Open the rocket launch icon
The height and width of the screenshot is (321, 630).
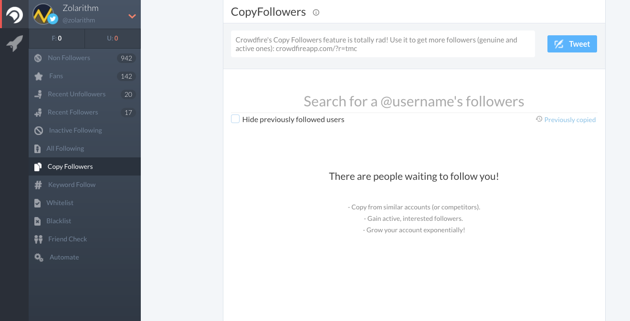tap(14, 43)
